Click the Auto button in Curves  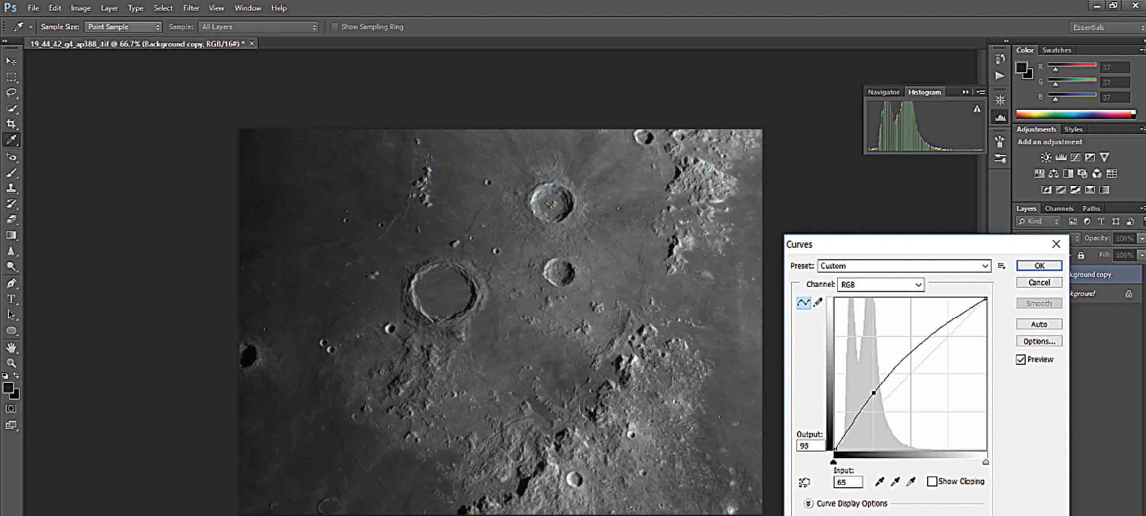1039,324
